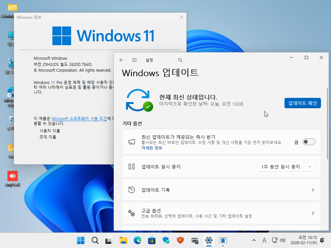Go back with the Settings back arrow

point(122,60)
